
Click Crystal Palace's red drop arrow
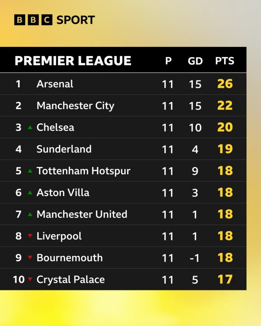(30, 280)
